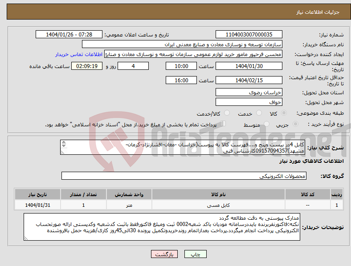
Task: Click the buyer notes text area
Action: click(162, 227)
